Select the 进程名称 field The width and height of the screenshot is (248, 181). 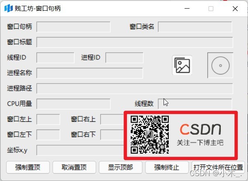pyautogui.click(x=89, y=73)
